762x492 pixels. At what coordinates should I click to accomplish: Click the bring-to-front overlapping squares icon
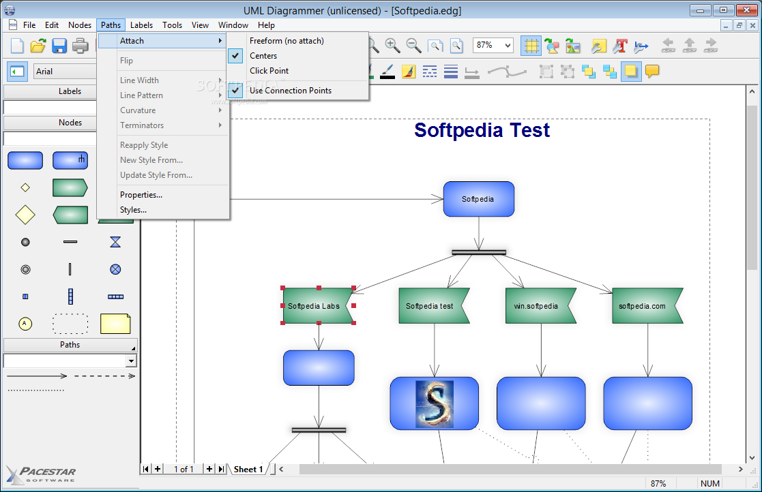(589, 72)
